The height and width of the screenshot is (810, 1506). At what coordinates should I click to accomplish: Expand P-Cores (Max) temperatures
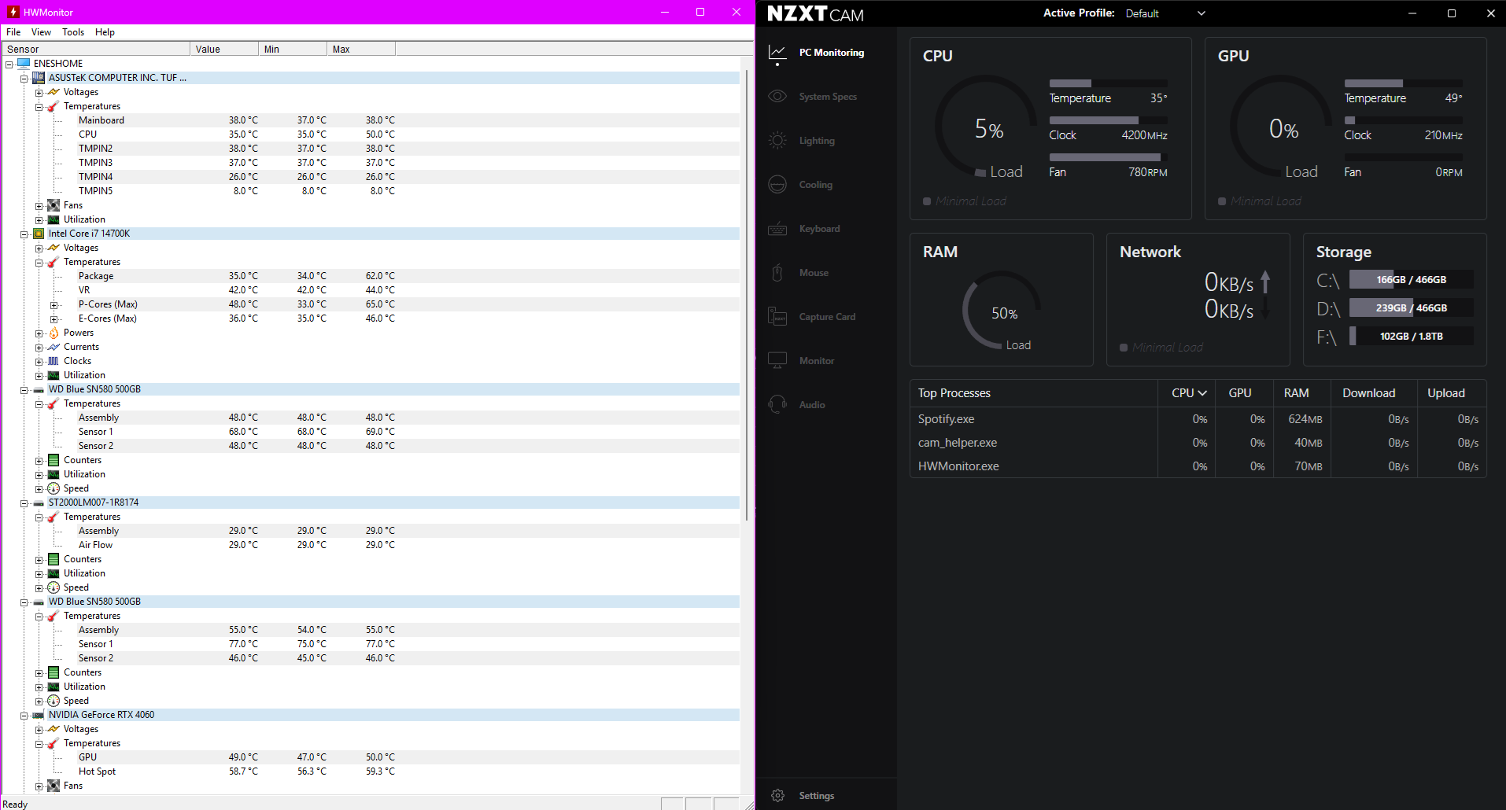click(x=54, y=304)
